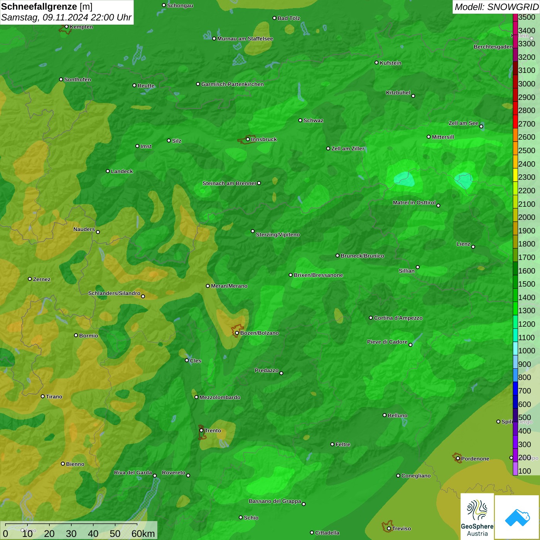This screenshot has height=540, width=540.
Task: Click the Mittersill label
Action: coord(443,137)
